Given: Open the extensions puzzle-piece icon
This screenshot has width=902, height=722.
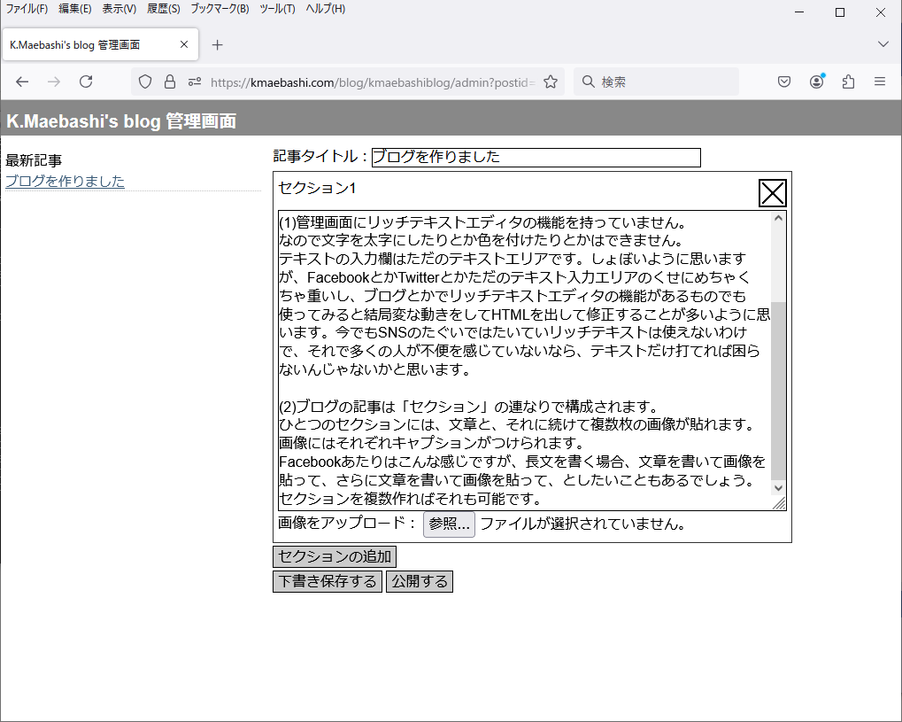Looking at the screenshot, I should (x=848, y=82).
